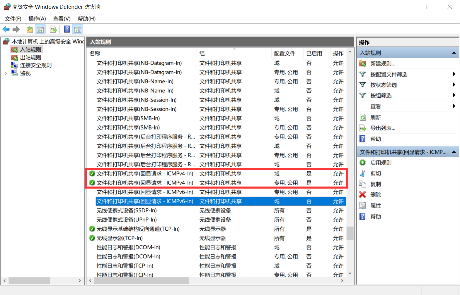This screenshot has height=295, width=460.
Task: Click the green check on the ICMPv4-In 专用, 公用 rule
Action: (x=92, y=183)
